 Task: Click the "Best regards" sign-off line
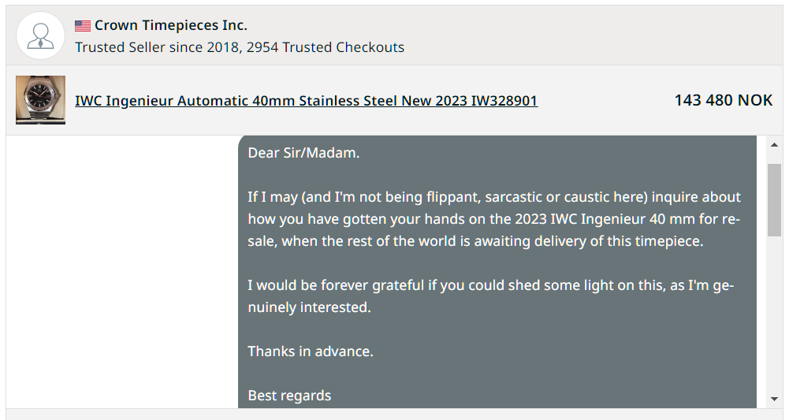(x=289, y=396)
